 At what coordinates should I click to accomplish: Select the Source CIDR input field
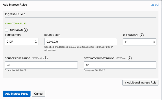click(81, 42)
